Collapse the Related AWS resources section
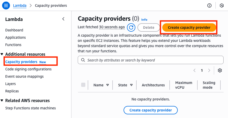 [x=2, y=100]
